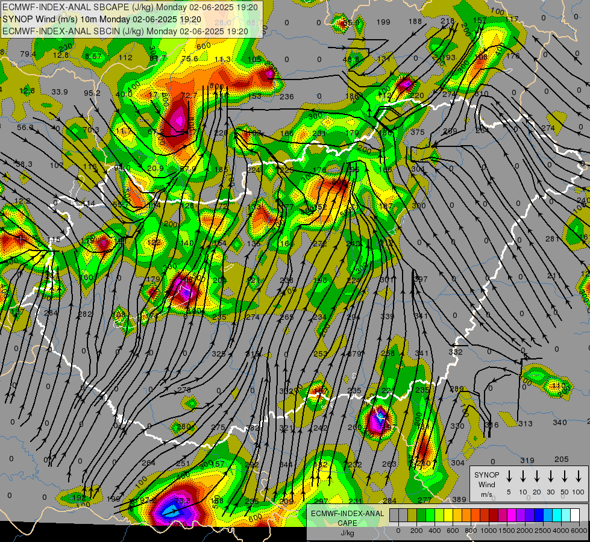
Task: Click the SBCIN title line in header
Action: pyautogui.click(x=125, y=31)
